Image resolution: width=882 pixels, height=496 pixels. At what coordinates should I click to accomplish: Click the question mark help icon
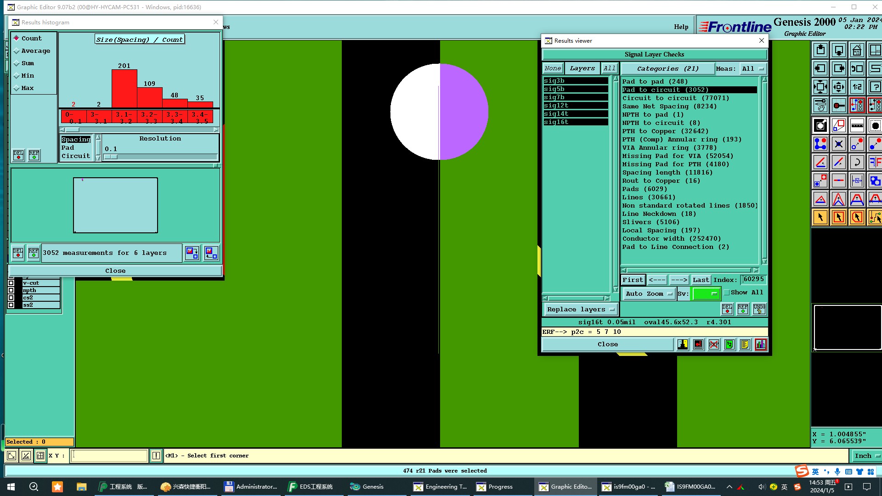click(875, 87)
